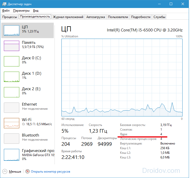Select the Wi-Fi graph thumbnail

coord(12,123)
